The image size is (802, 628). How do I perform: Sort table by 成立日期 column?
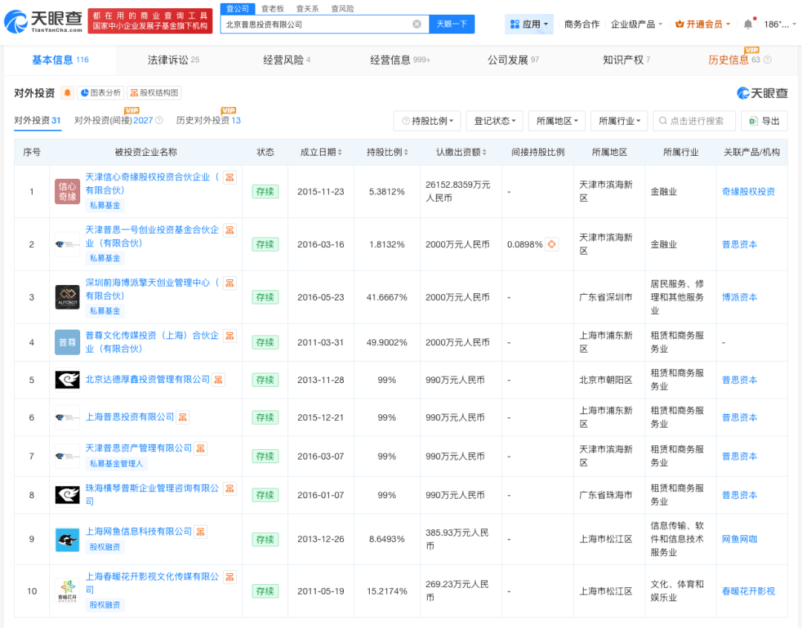pos(322,152)
